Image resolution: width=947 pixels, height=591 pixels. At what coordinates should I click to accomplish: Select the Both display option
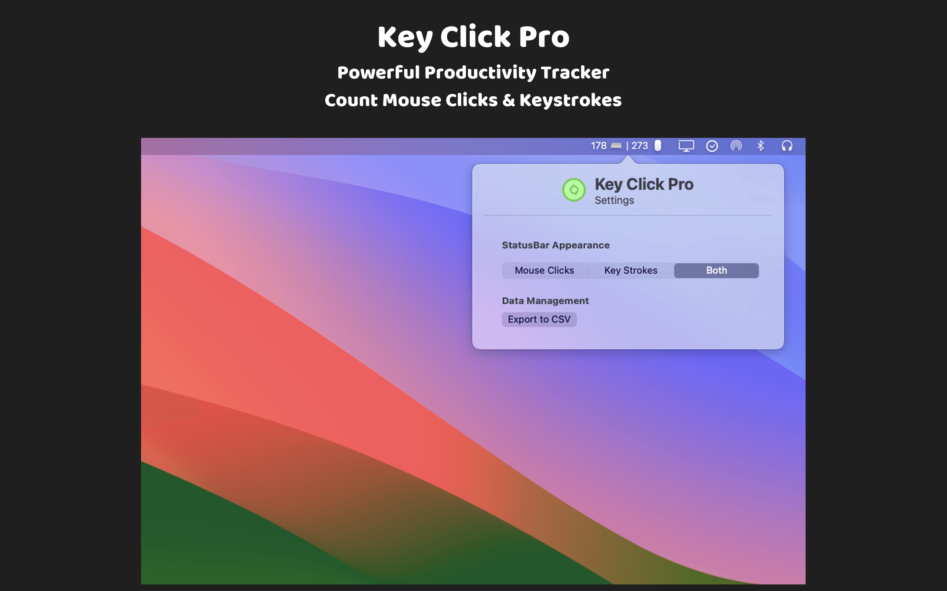pos(716,270)
